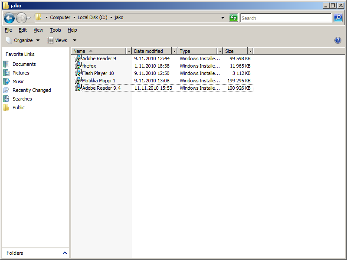Open Documents in Favorite Links

coord(24,64)
